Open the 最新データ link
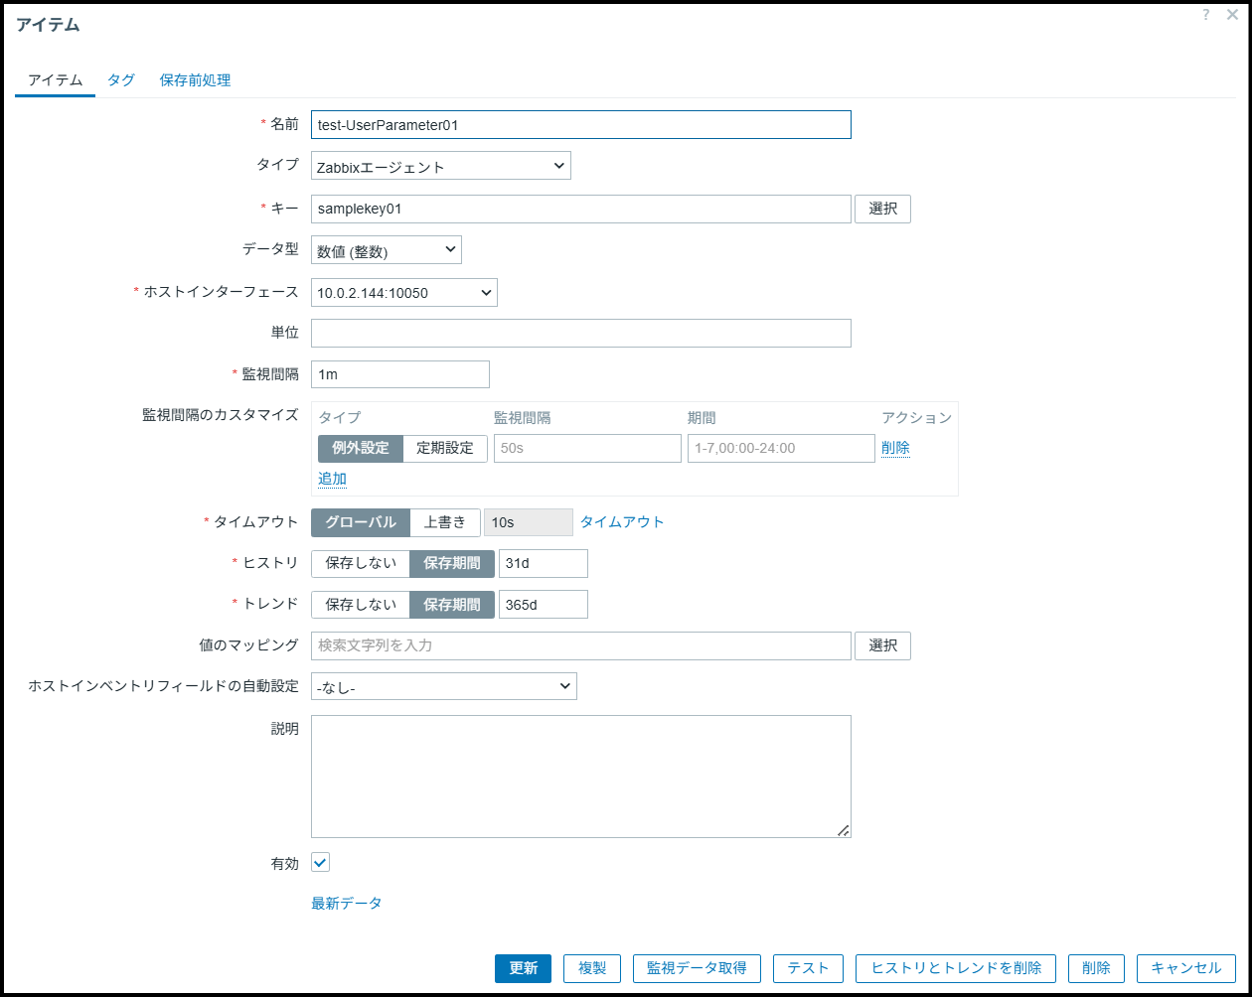This screenshot has width=1252, height=997. click(x=347, y=903)
